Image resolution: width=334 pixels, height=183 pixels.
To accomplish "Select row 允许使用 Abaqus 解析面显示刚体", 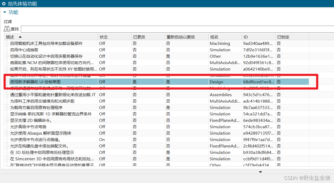I will (x=156, y=133).
